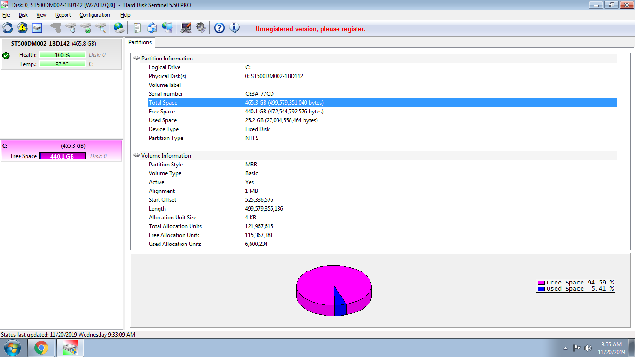Select the Partitions tab
The image size is (635, 357).
[140, 42]
